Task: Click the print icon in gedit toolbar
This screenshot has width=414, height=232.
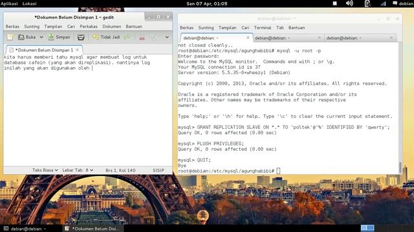Action: coord(81,37)
